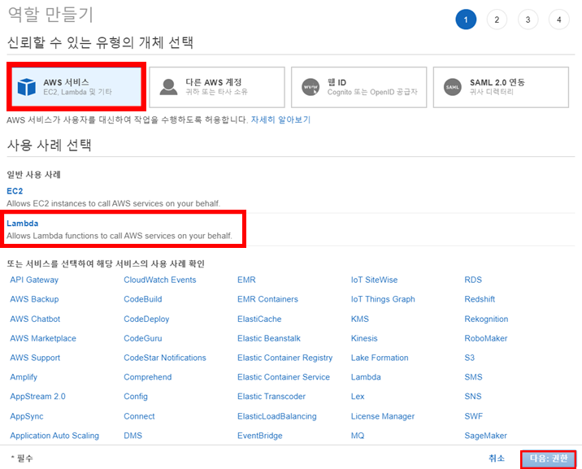Viewport: 582px width, 469px height.
Task: Click the 취소 cancel link
Action: (x=497, y=458)
